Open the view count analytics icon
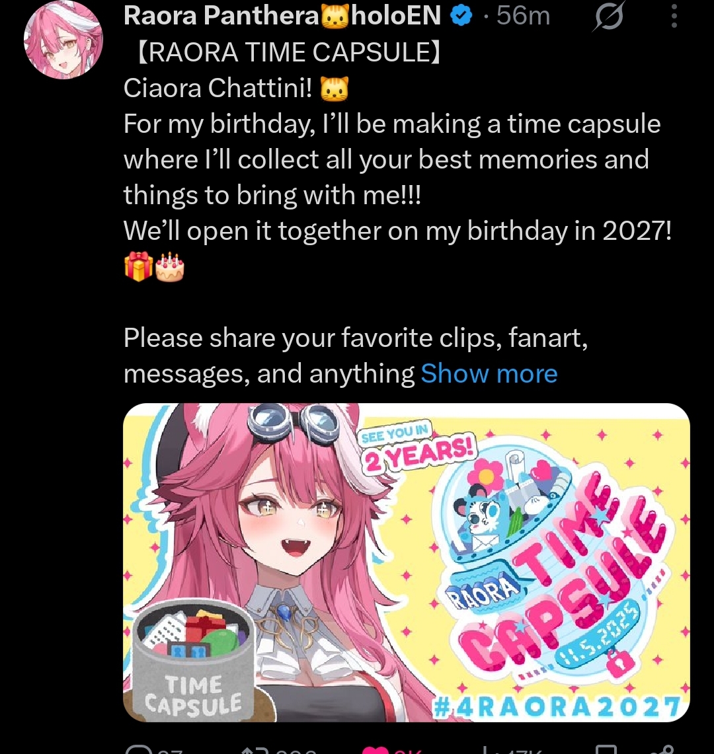Screen dimensions: 714x754 pos(486,749)
